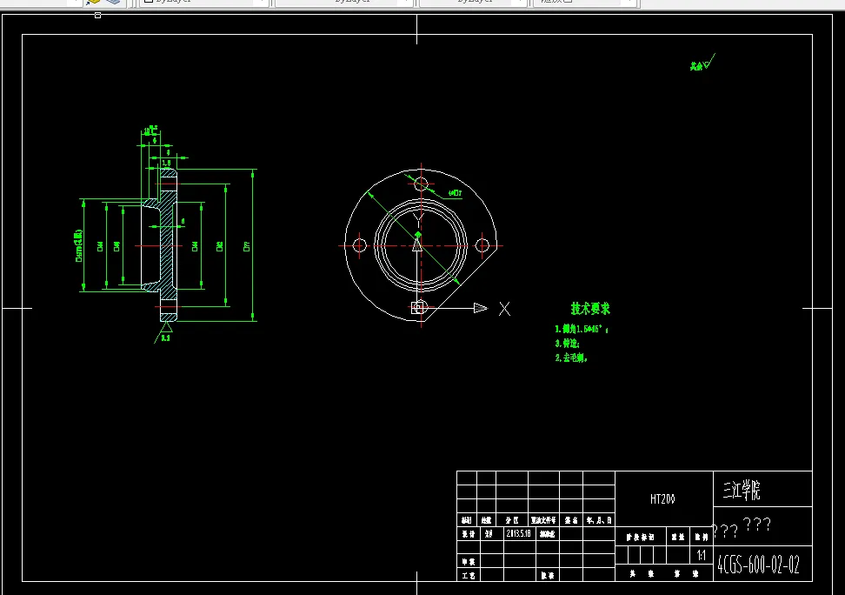Click the X axis label of the UCS icon

tap(504, 309)
